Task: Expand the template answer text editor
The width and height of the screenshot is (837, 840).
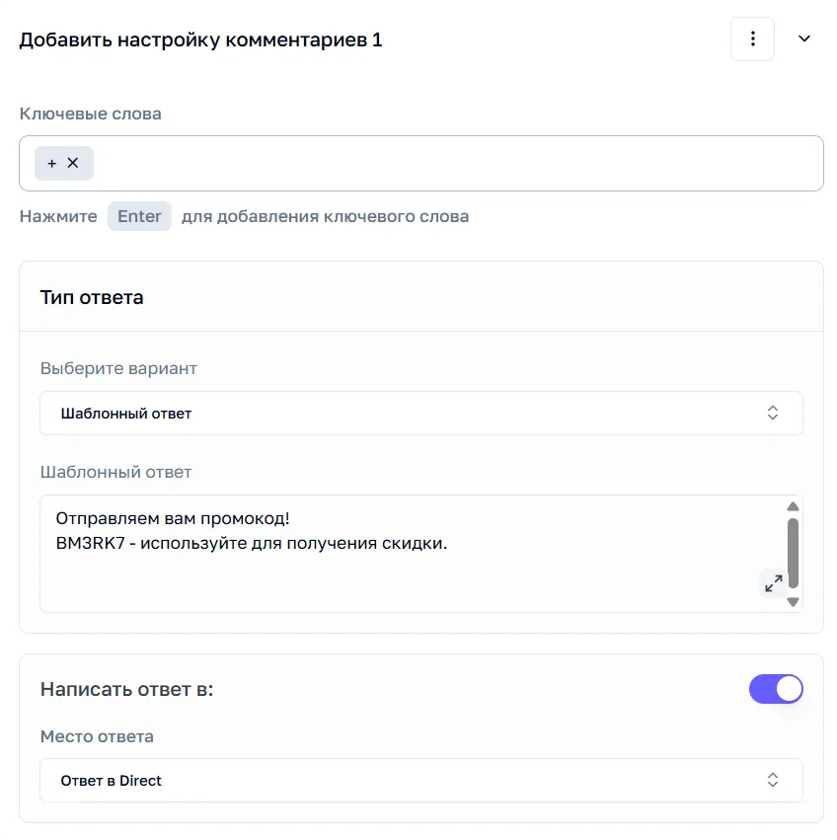Action: 773,582
